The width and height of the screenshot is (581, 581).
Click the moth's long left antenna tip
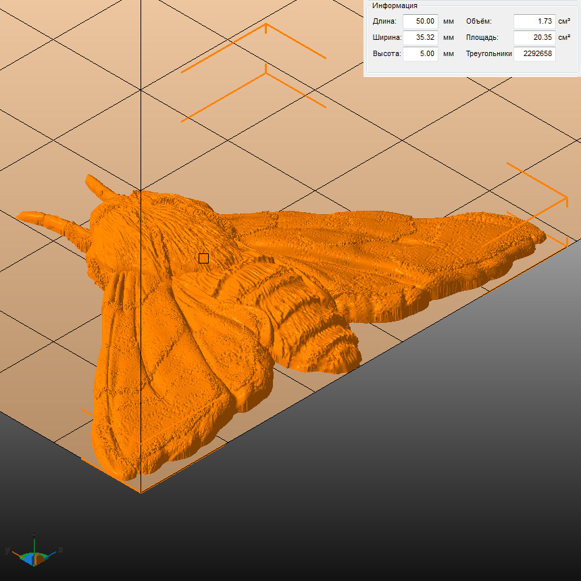27,216
